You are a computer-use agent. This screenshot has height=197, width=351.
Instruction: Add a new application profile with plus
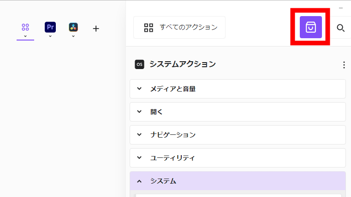pos(96,29)
